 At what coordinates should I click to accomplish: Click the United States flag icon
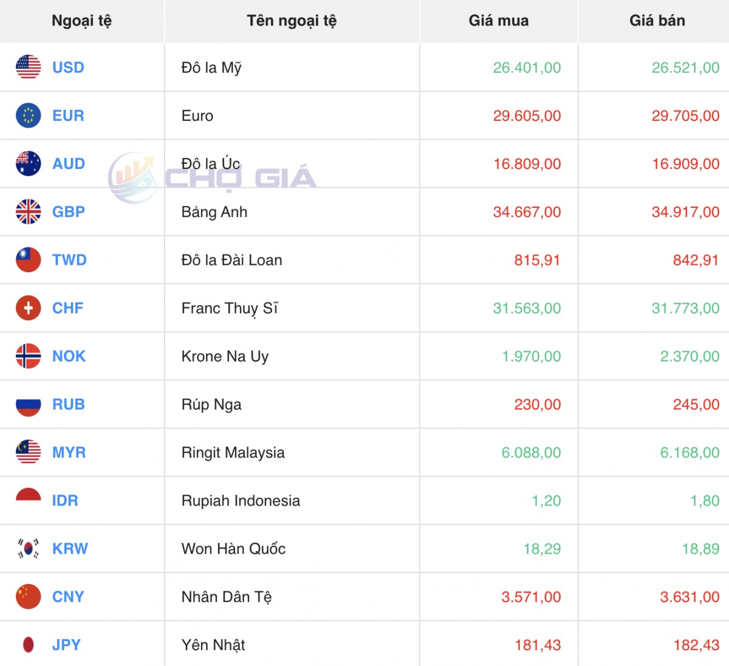click(x=28, y=67)
